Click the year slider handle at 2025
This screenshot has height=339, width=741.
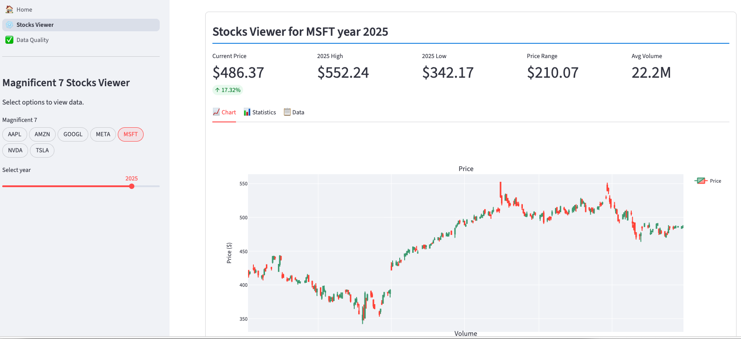[x=132, y=186]
